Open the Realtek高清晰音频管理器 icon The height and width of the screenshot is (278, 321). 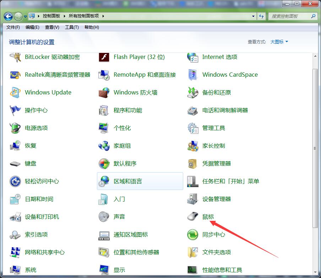pos(15,75)
